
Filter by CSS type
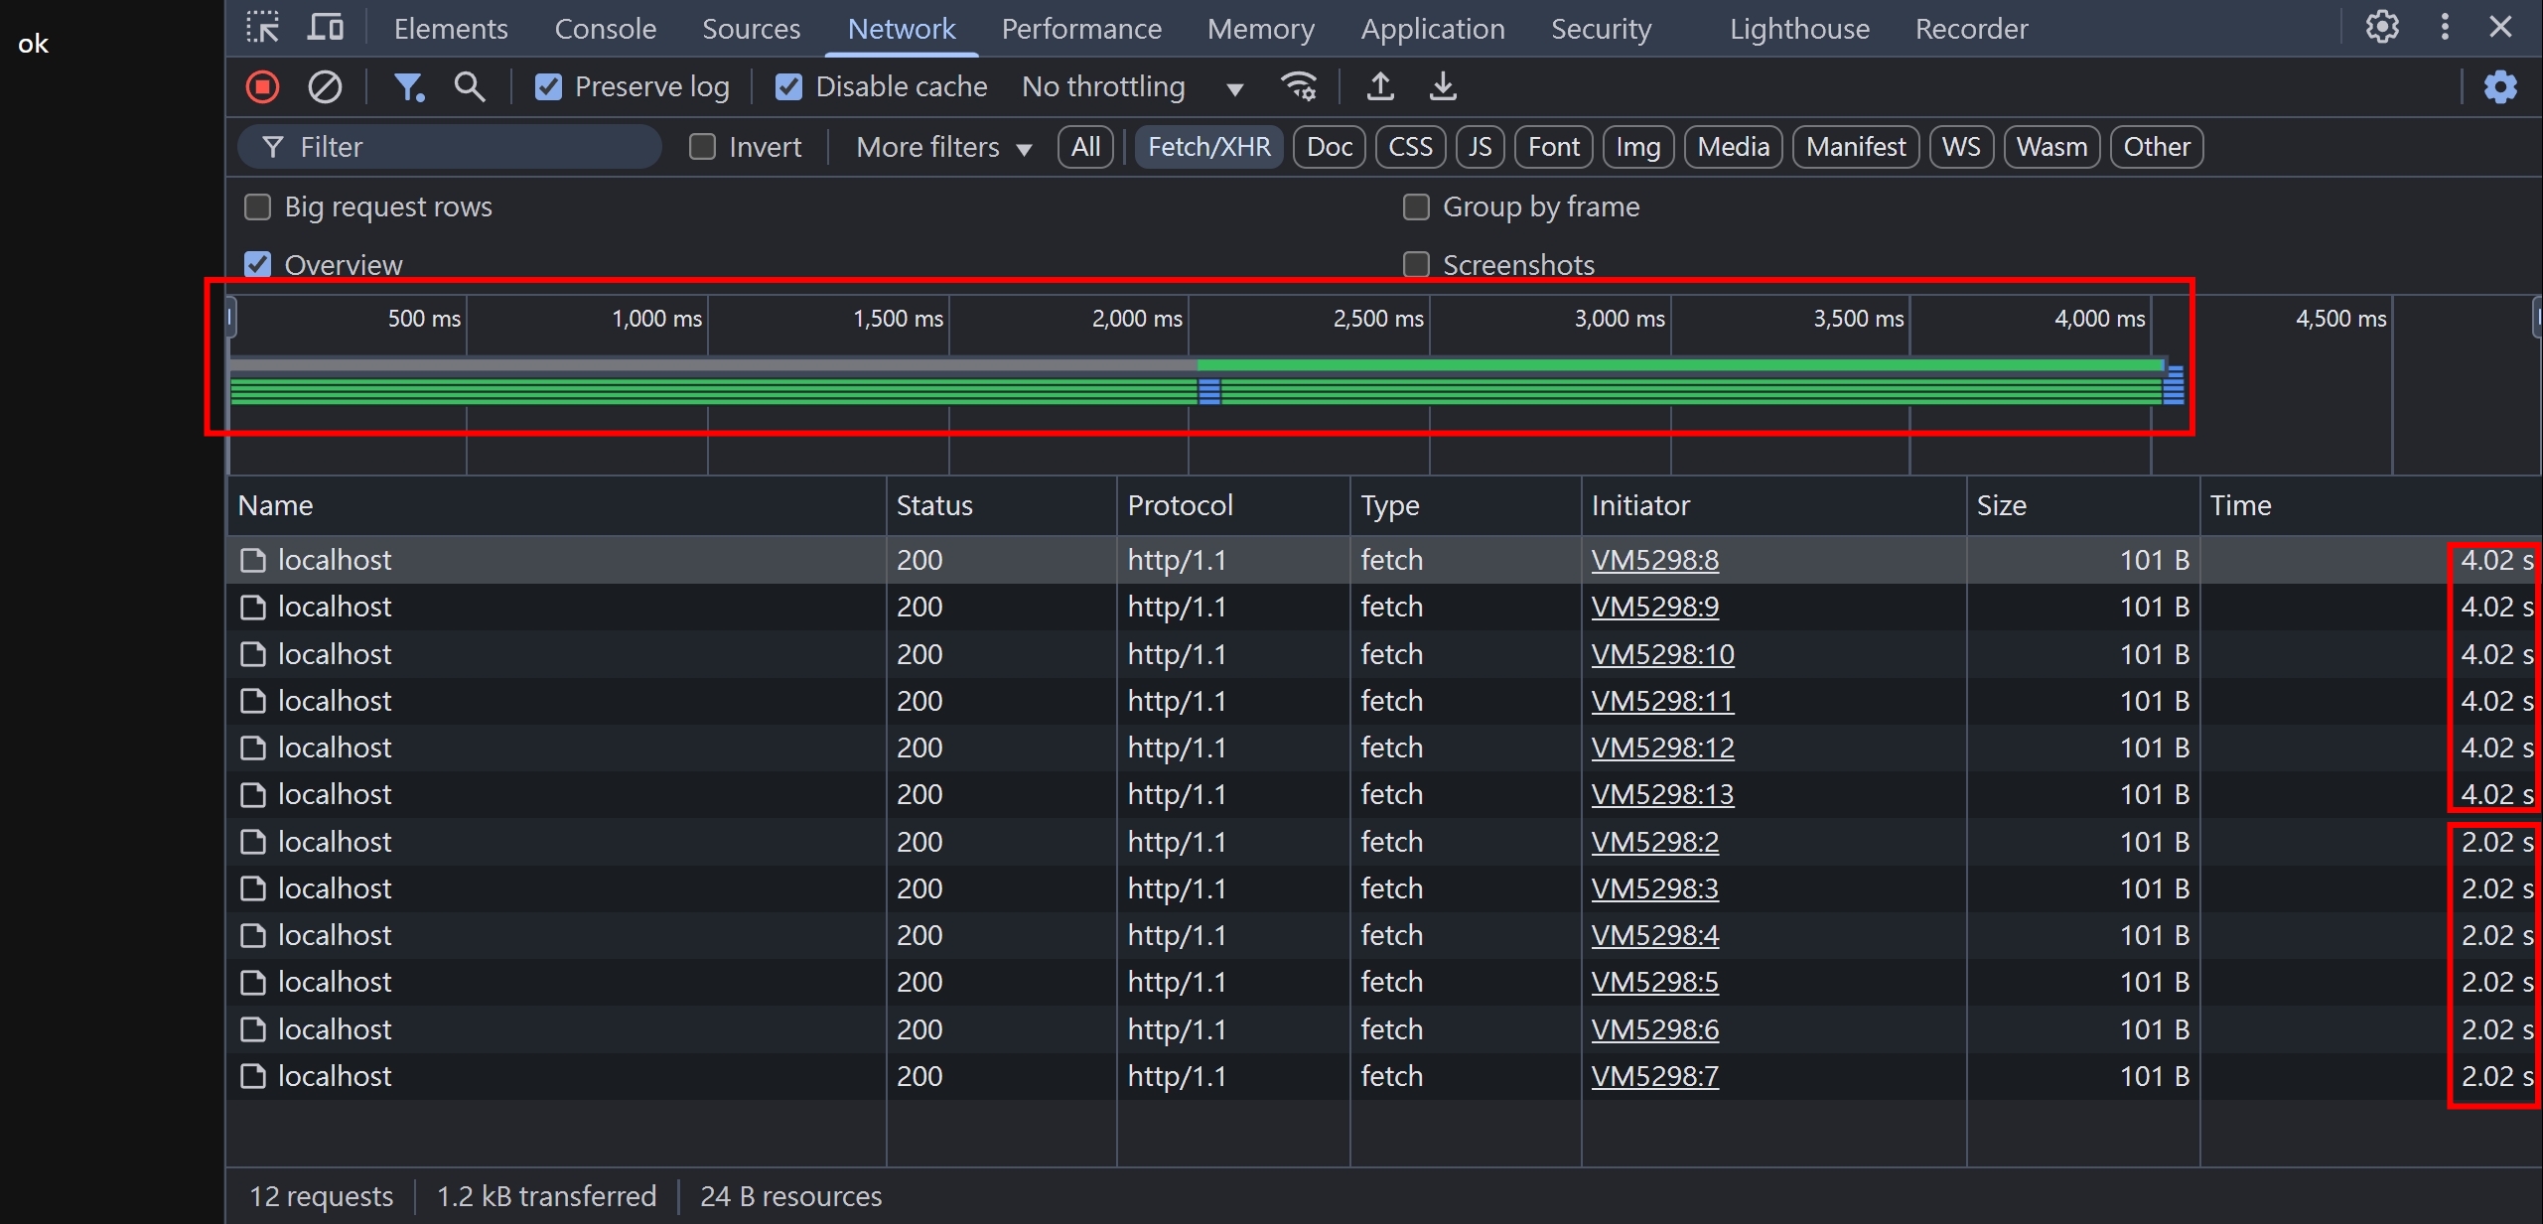point(1410,147)
